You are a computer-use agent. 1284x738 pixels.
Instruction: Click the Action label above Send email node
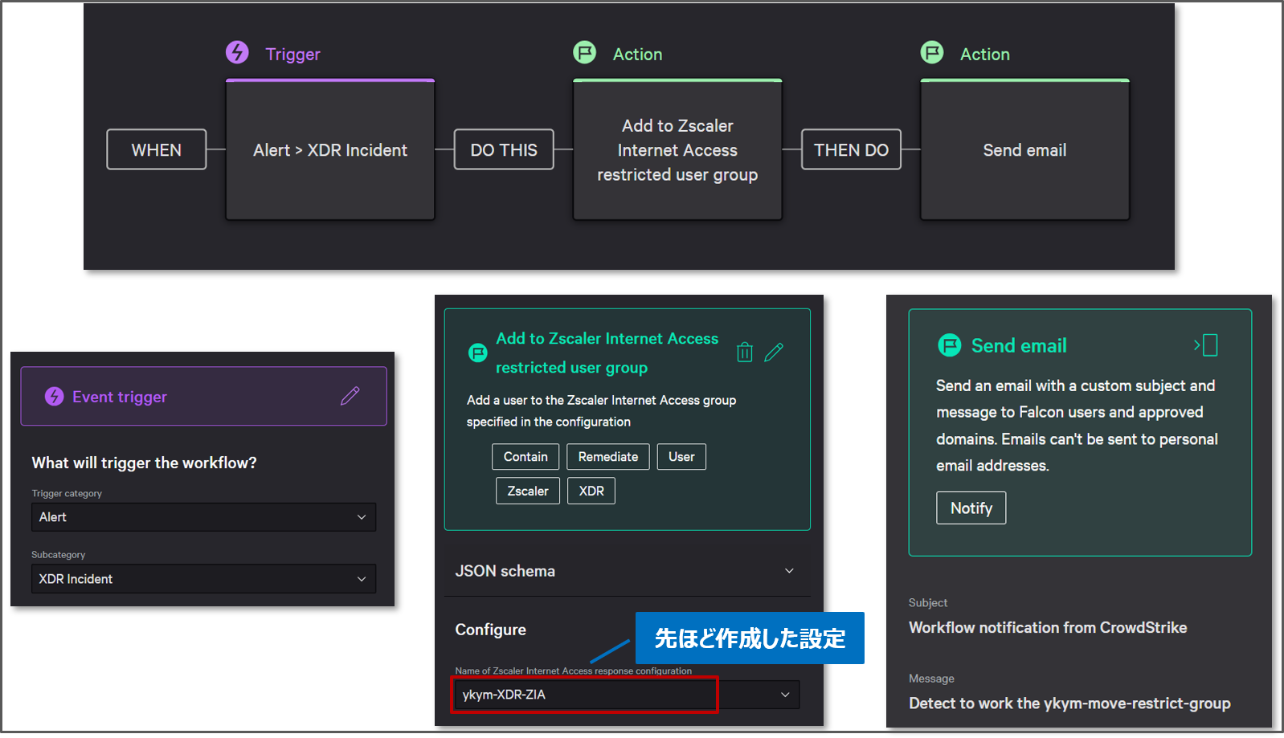click(x=985, y=54)
